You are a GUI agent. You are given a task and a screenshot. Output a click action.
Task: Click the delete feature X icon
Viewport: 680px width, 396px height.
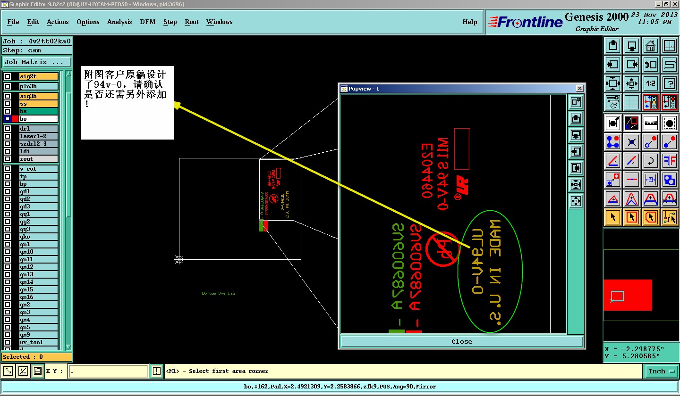coord(632,141)
